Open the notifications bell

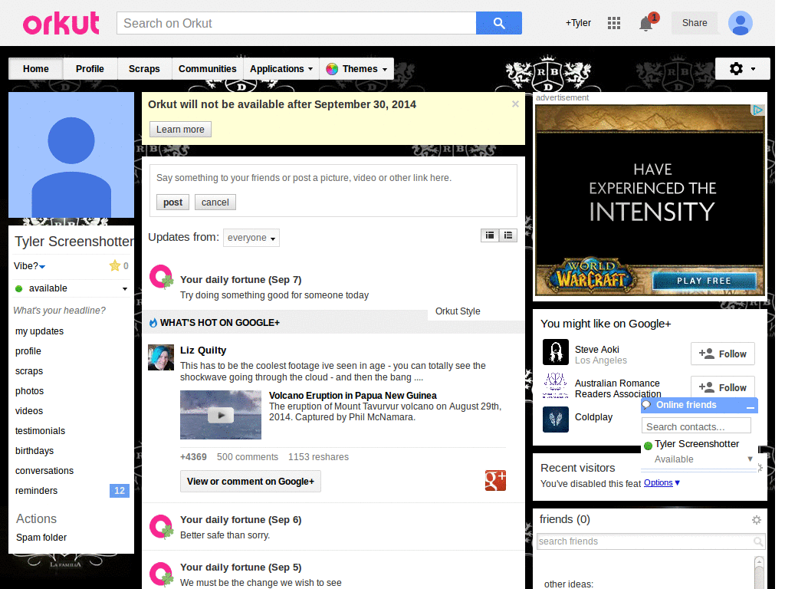coord(645,24)
